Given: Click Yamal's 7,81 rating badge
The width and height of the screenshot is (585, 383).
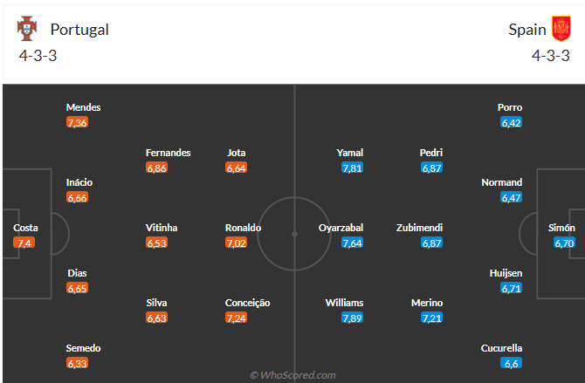Looking at the screenshot, I should pos(353,168).
